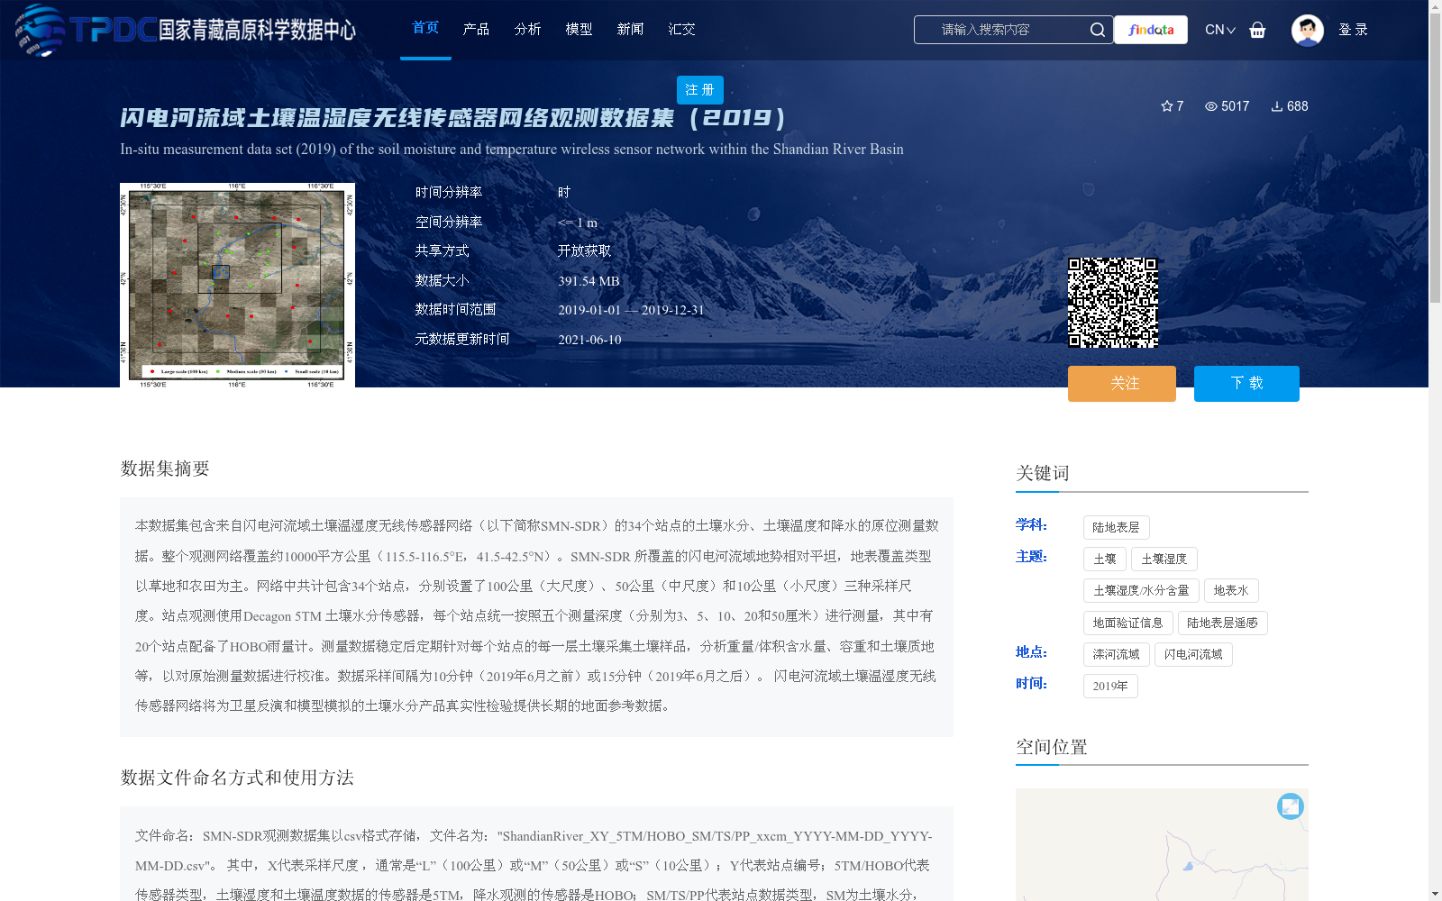
Task: Select the 土壤湿度 keyword tag
Action: coord(1164,559)
